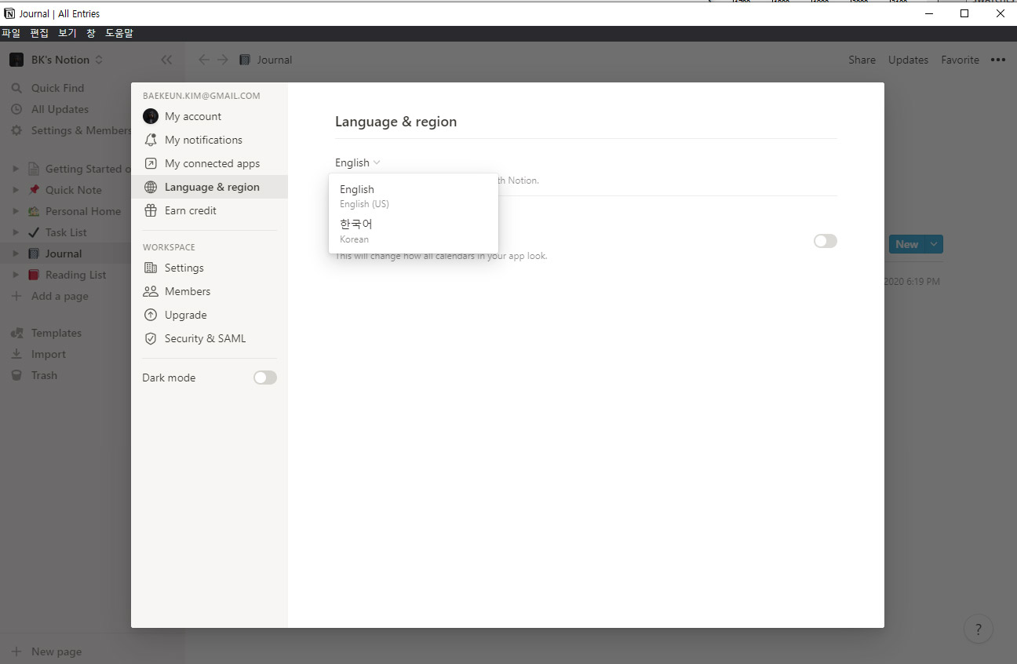Select English (US) language option
This screenshot has height=664, width=1017.
413,195
